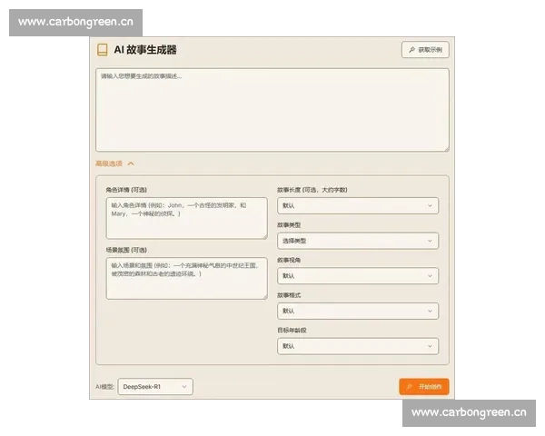This screenshot has width=545, height=436.
Task: Click into the main story description textarea
Action: (x=272, y=110)
